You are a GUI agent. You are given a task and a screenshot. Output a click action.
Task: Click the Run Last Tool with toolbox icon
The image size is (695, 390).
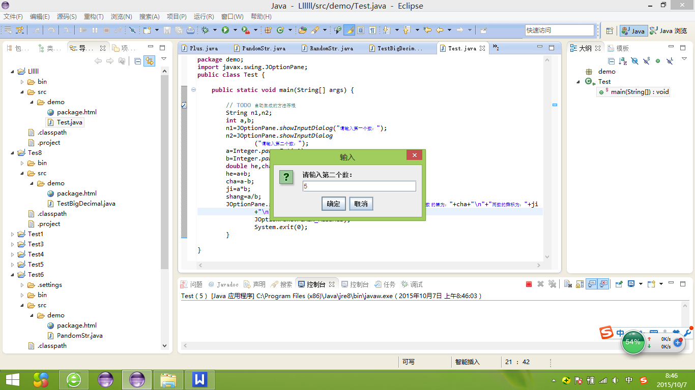(246, 30)
